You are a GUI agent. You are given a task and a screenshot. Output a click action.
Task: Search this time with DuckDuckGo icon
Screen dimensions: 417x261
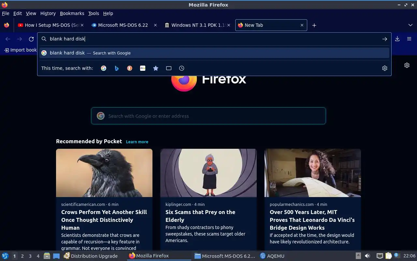tap(130, 68)
